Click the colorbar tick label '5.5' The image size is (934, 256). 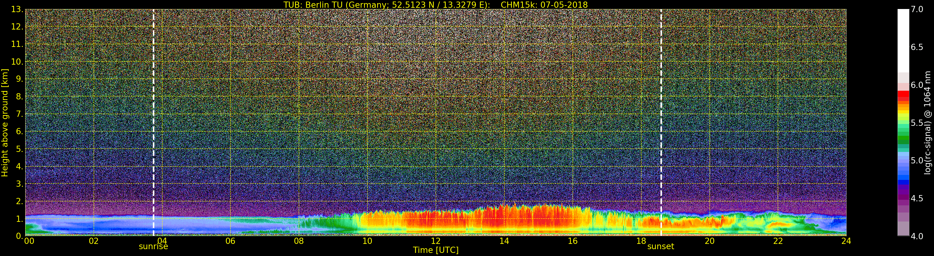[917, 123]
